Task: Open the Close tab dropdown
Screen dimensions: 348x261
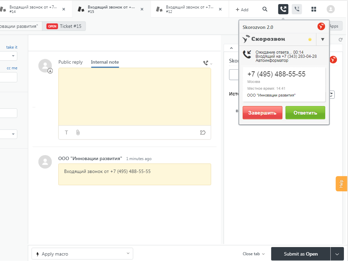Action: tap(254, 254)
